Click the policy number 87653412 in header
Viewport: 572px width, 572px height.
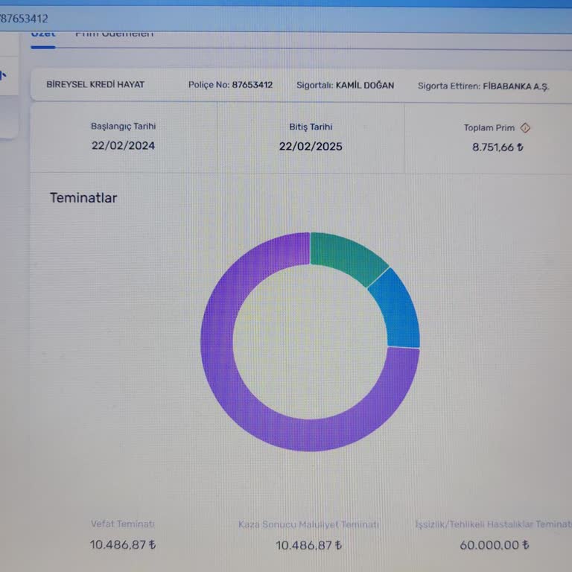[252, 85]
